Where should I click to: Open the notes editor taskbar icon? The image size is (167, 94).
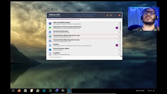point(32,91)
